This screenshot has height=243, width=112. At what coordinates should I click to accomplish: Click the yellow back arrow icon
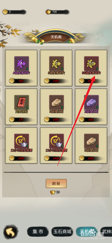point(10,232)
